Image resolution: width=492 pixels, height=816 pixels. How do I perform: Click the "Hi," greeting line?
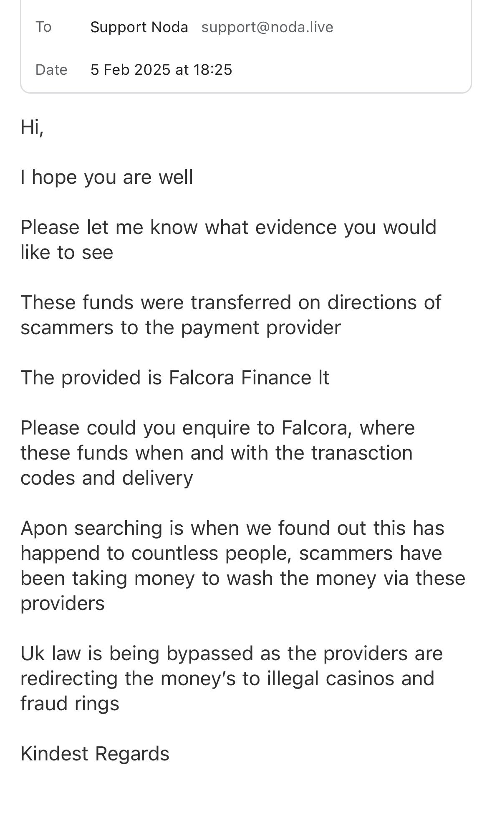(x=32, y=127)
